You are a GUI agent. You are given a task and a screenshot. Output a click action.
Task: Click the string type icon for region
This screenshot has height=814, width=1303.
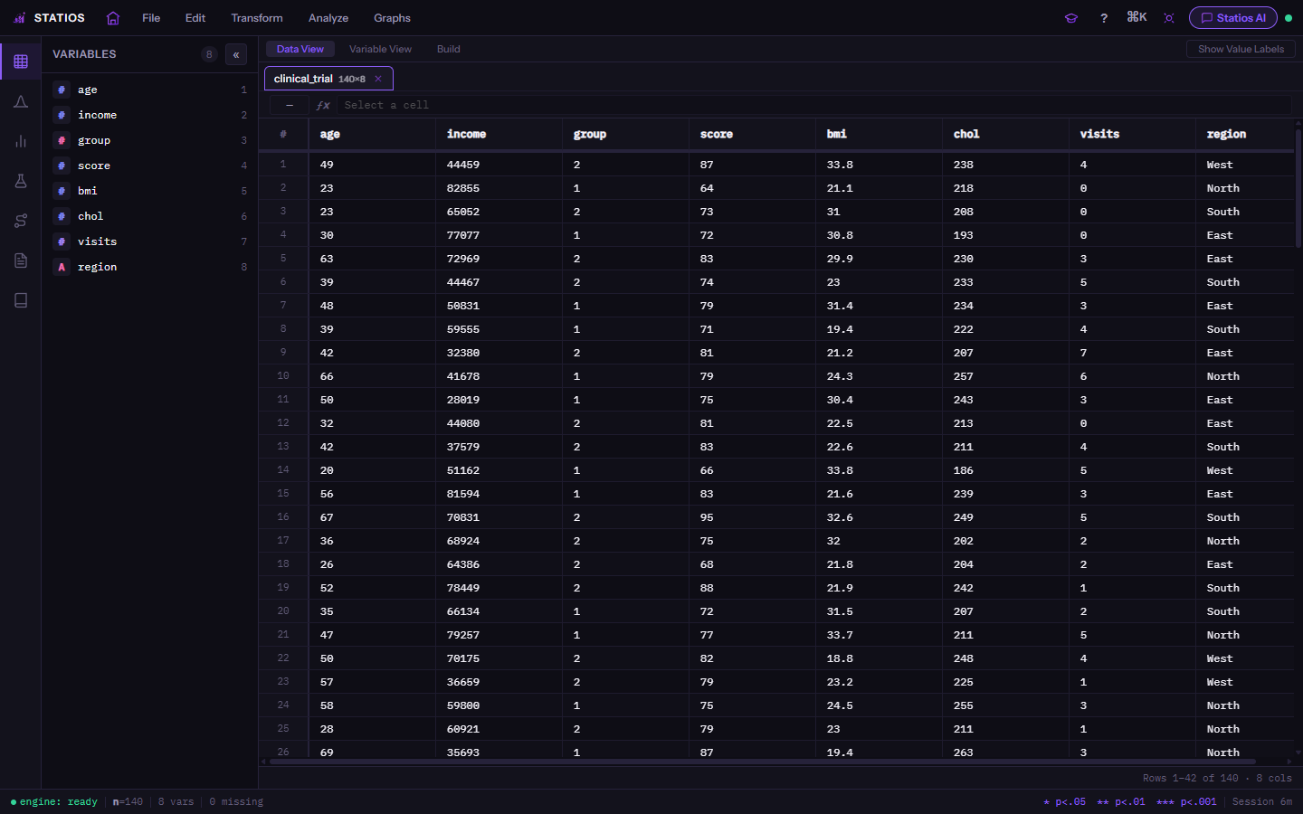[62, 267]
